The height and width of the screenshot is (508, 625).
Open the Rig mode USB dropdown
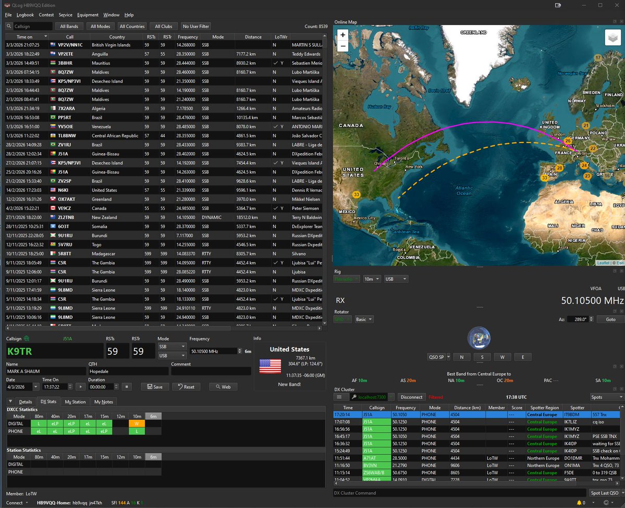396,279
